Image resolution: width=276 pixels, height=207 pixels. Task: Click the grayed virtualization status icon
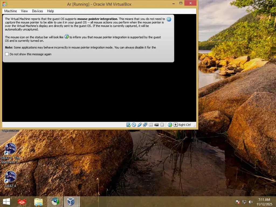pos(162,125)
